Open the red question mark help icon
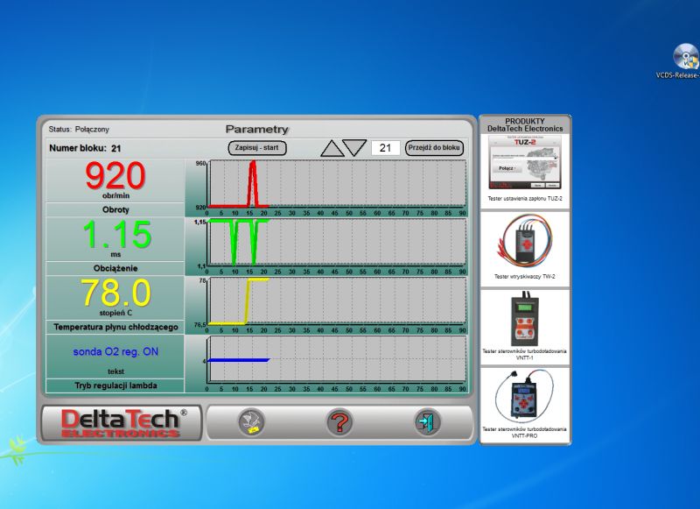Screen dimensions: 700x509 (339, 422)
